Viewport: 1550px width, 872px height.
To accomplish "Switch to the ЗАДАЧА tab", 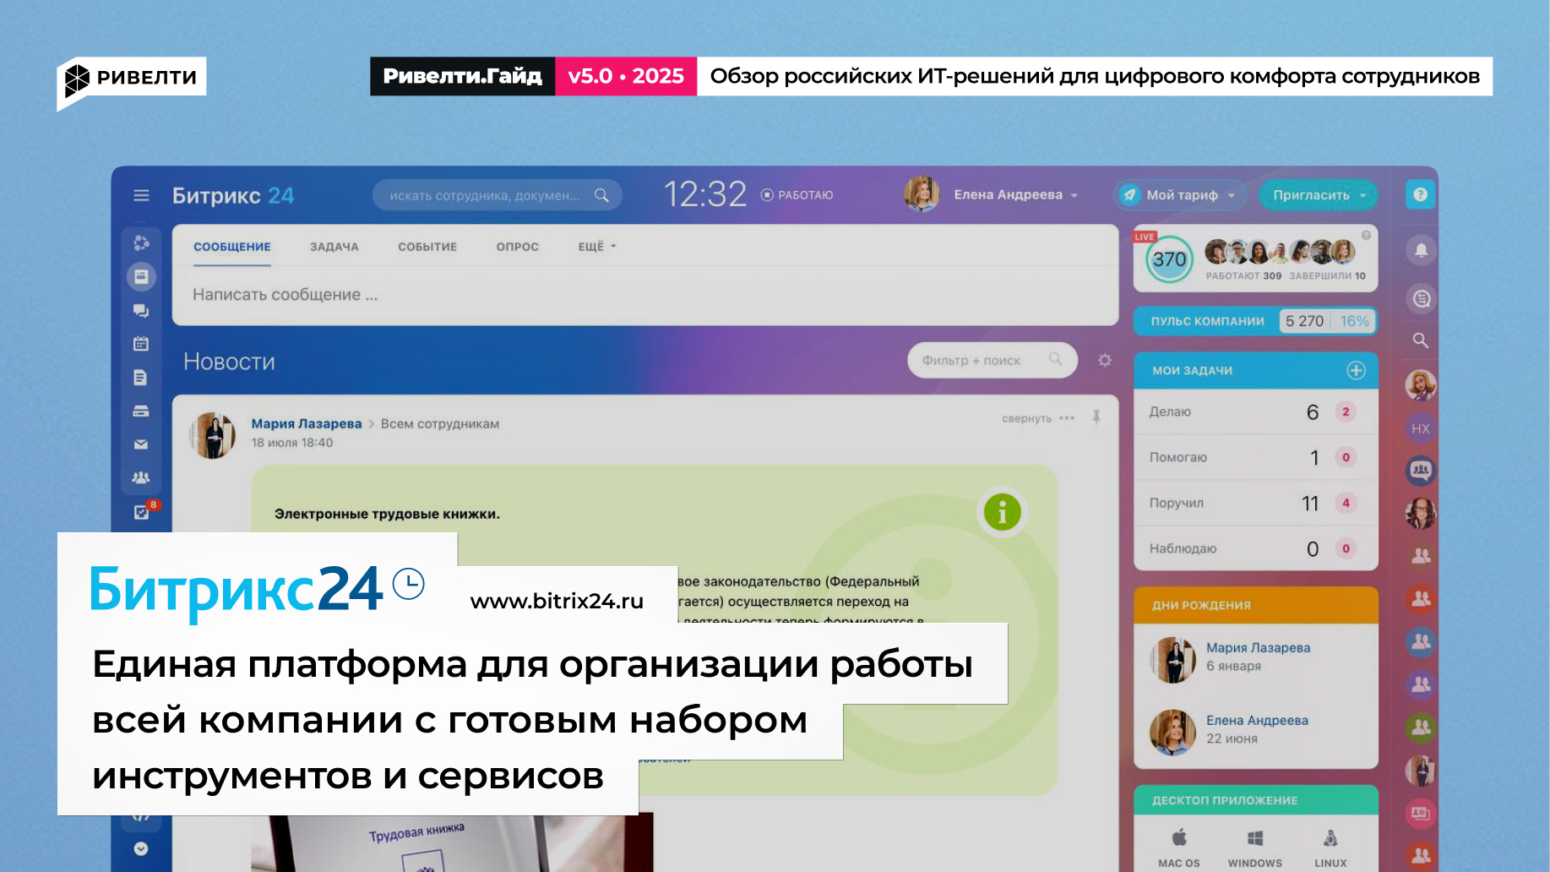I will click(x=334, y=246).
